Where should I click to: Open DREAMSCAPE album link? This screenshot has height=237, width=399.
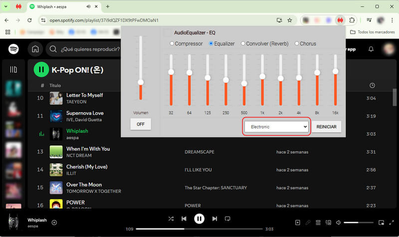click(x=199, y=152)
